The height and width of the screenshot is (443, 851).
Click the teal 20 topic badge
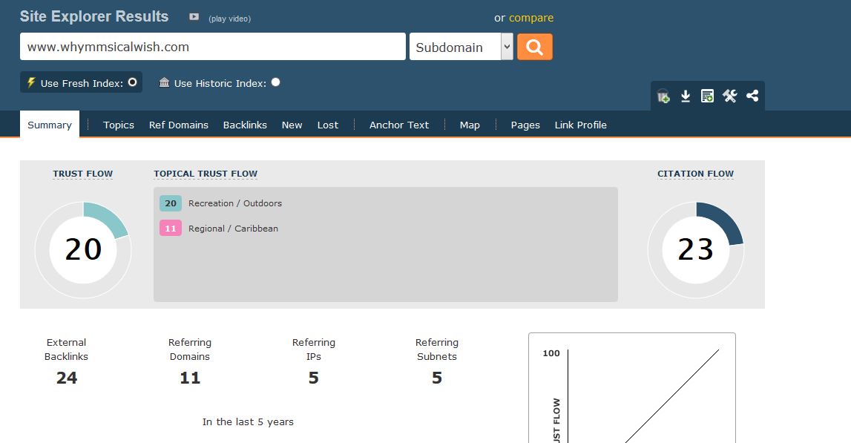pos(171,203)
